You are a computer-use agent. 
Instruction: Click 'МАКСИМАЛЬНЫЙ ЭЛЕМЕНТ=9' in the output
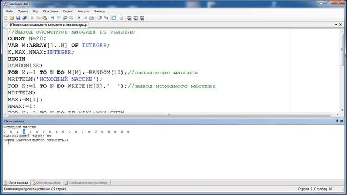(x=27, y=136)
